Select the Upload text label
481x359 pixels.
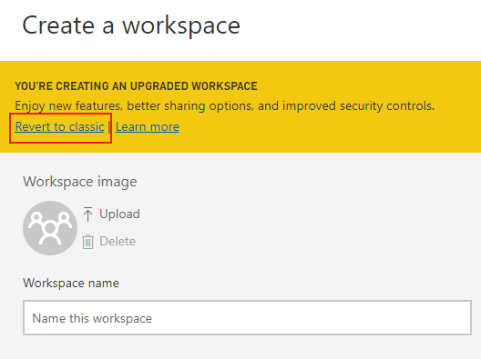[119, 214]
